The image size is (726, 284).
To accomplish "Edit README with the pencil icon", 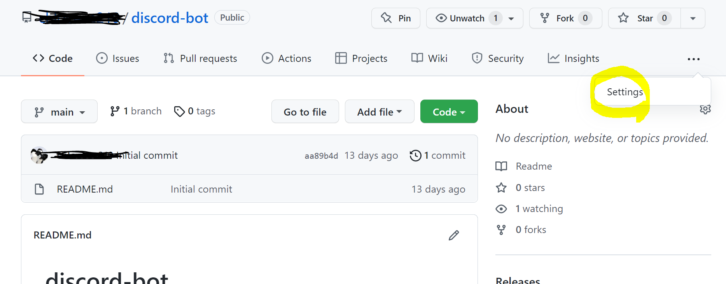I will 454,235.
